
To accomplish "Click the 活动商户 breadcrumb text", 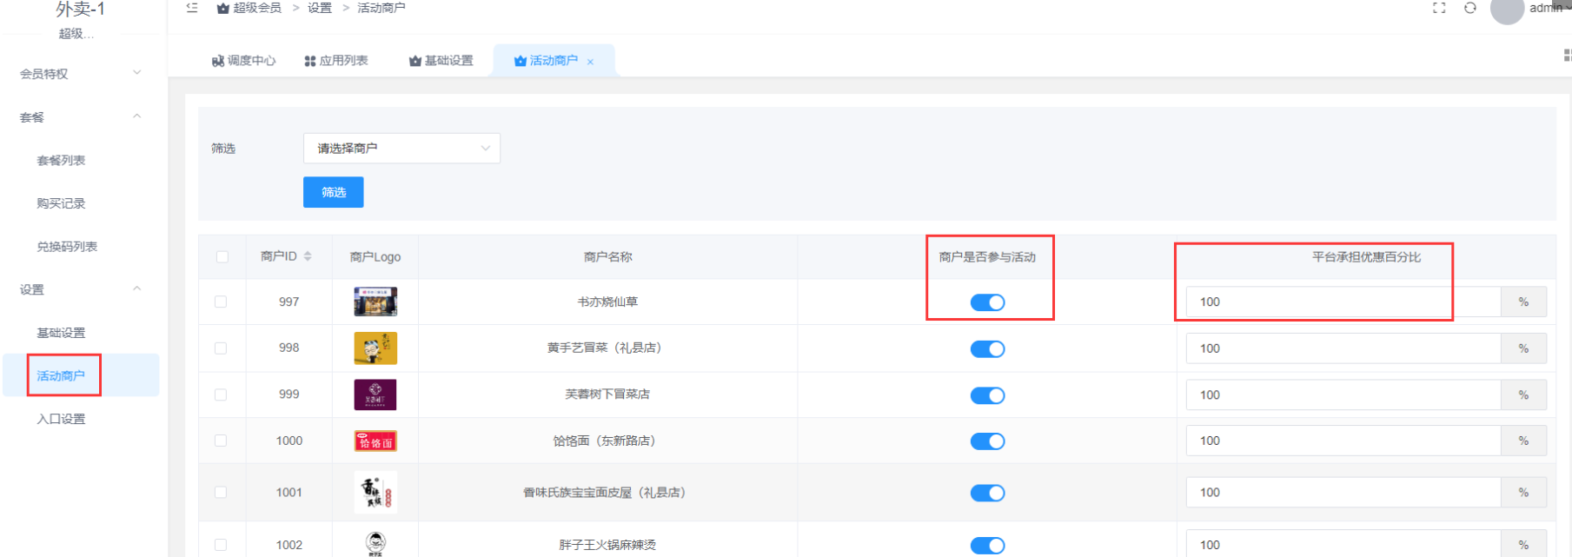I will [381, 8].
